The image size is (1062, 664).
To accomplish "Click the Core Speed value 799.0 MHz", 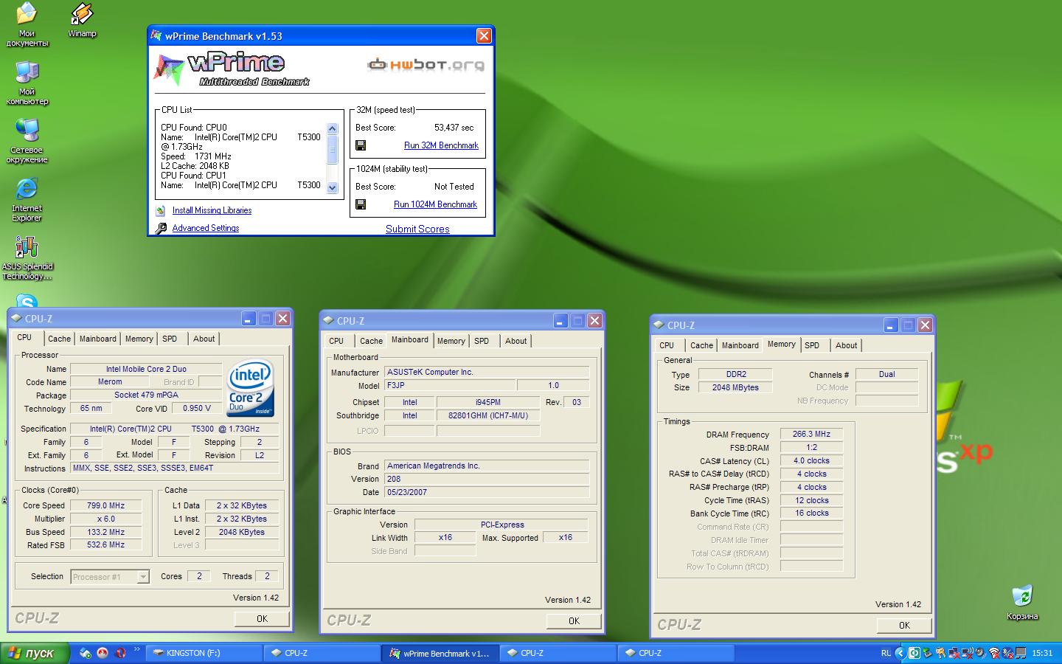I will [x=107, y=505].
